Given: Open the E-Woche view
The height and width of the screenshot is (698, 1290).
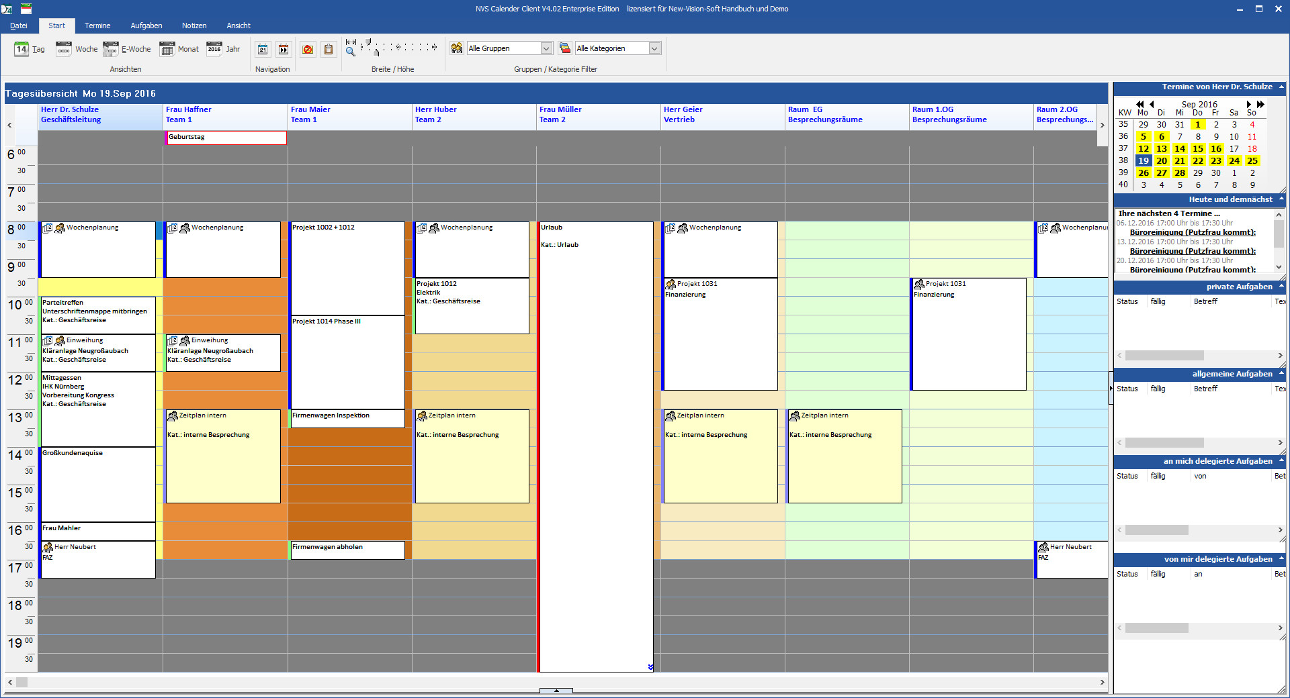Looking at the screenshot, I should (x=127, y=49).
